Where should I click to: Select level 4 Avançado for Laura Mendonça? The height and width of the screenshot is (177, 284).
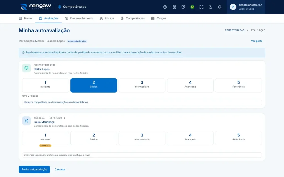(x=190, y=138)
